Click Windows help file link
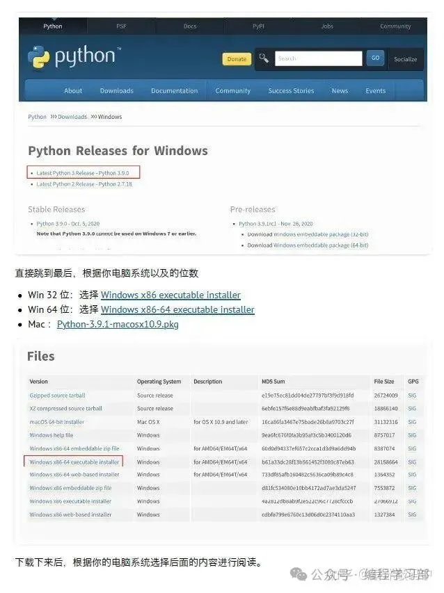The width and height of the screenshot is (444, 593). [51, 435]
